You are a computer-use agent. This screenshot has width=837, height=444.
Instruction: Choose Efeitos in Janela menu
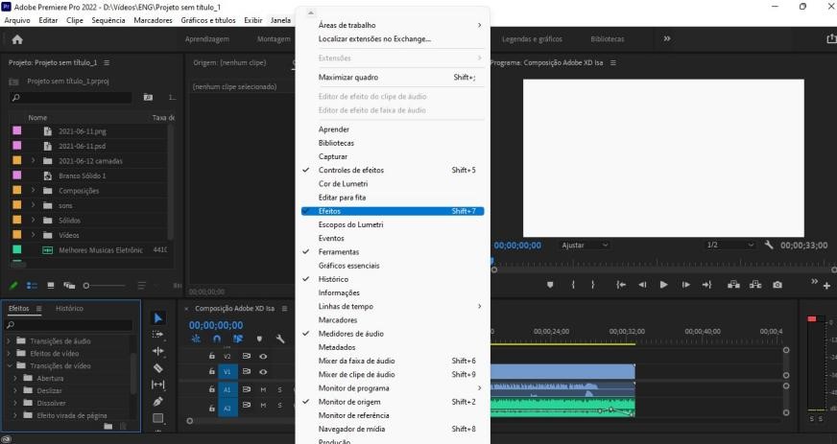point(393,211)
